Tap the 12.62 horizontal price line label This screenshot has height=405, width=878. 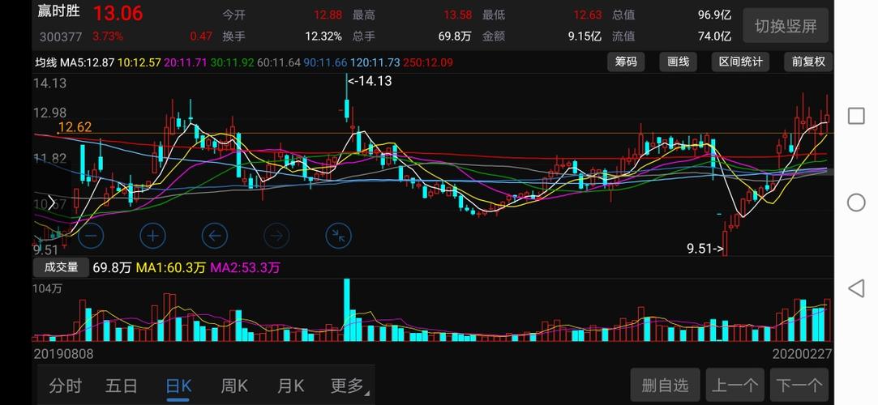(x=75, y=127)
